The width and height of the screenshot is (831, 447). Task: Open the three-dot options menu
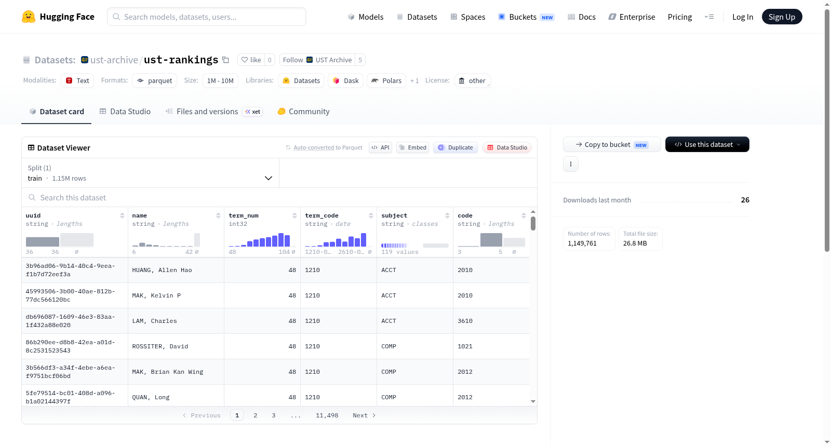click(x=571, y=164)
